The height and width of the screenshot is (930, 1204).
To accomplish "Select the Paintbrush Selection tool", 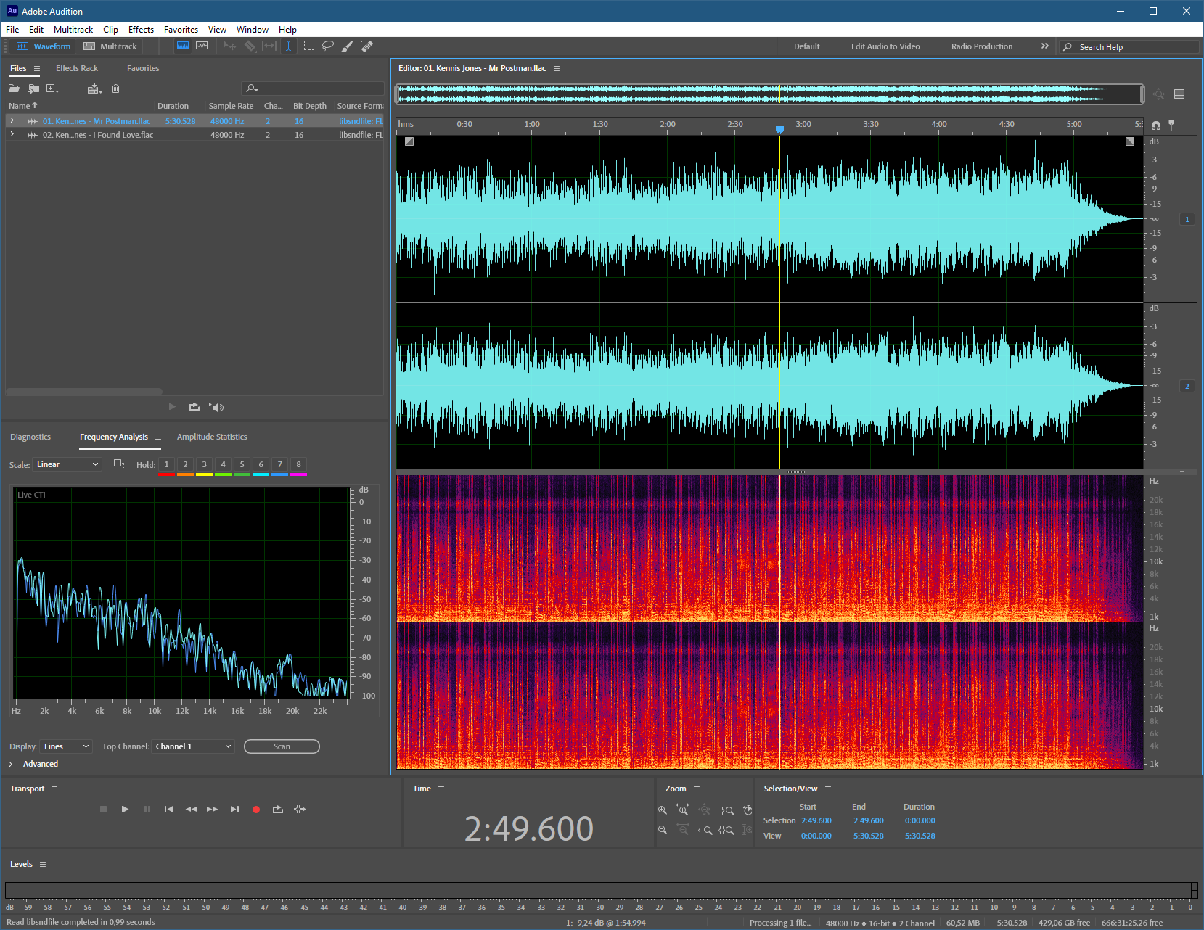I will [x=347, y=46].
